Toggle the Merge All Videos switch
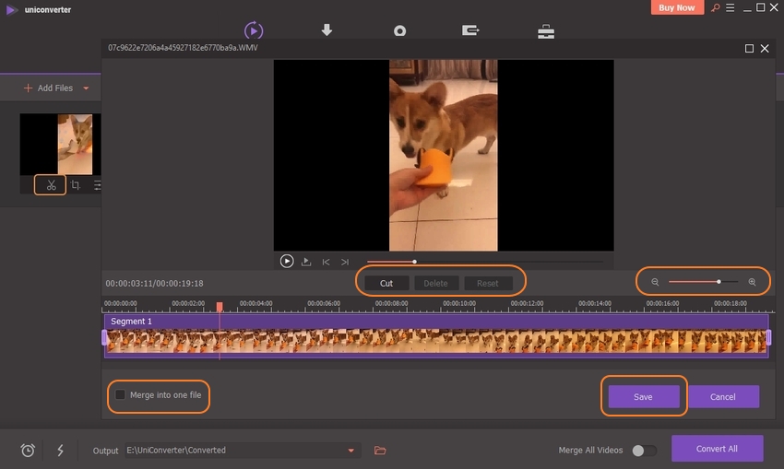The height and width of the screenshot is (469, 784). [644, 451]
